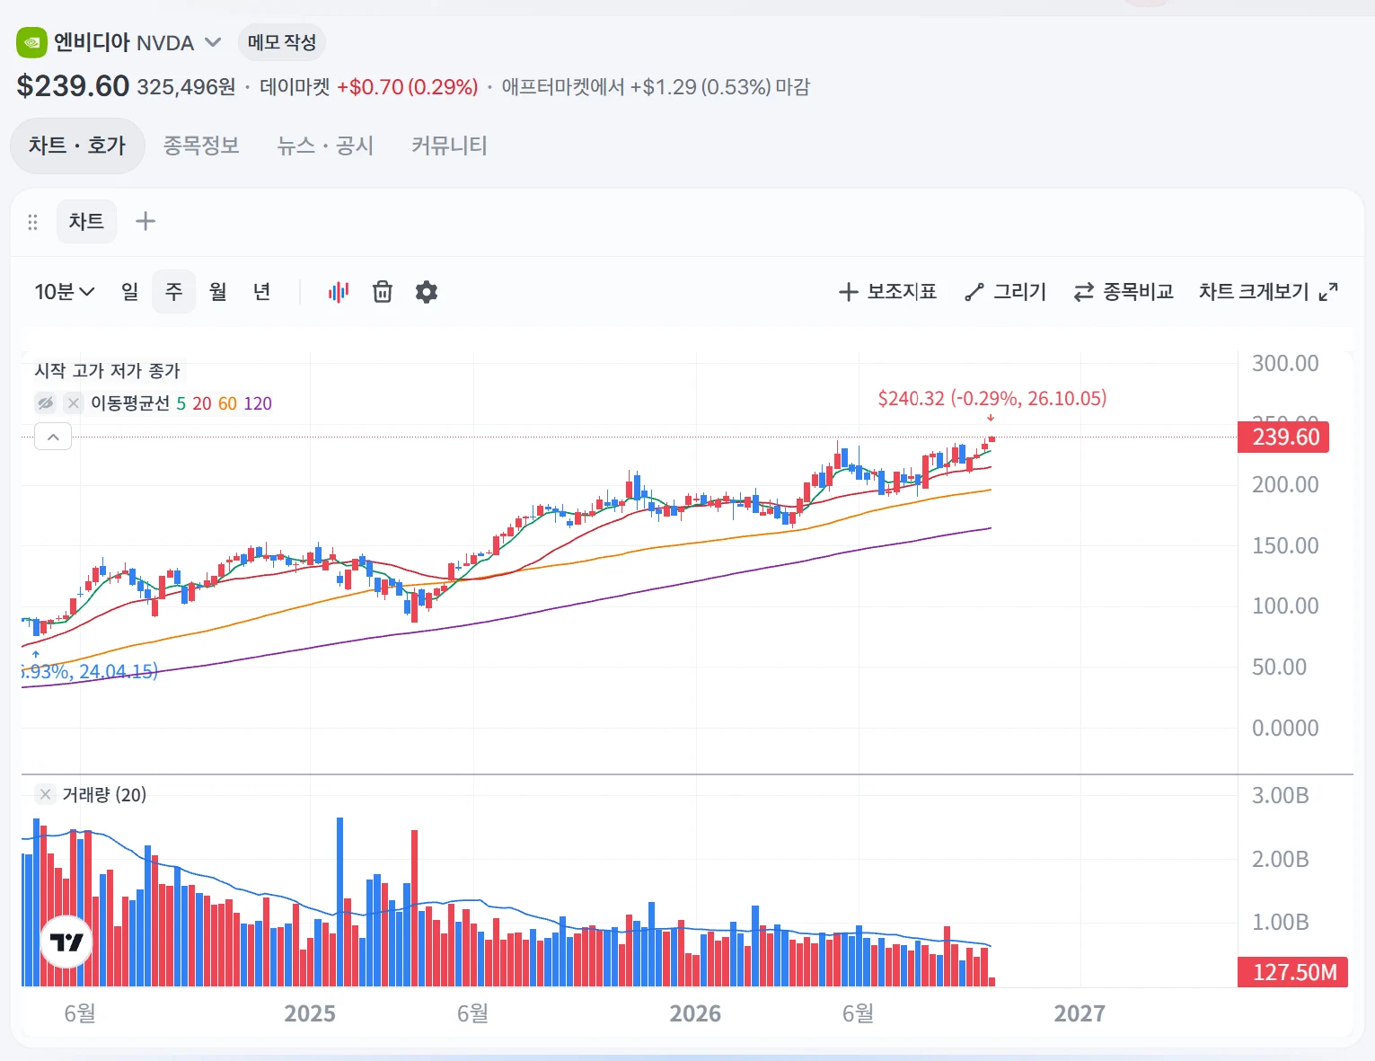The height and width of the screenshot is (1061, 1375).
Task: Open the 10분 minute interval dropdown
Action: 65,292
